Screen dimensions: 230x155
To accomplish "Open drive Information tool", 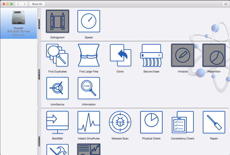I will coord(89,88).
